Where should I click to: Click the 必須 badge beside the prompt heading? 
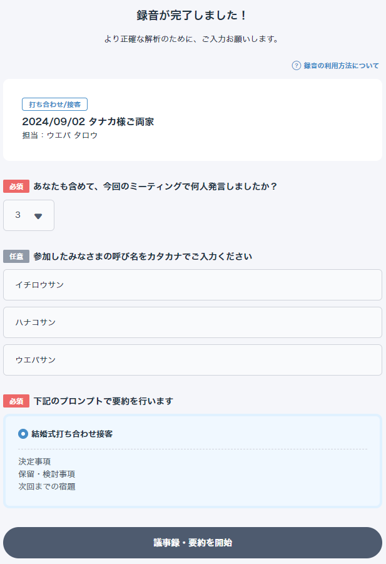[16, 401]
